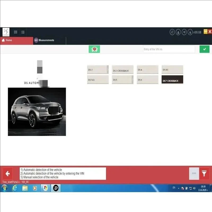Select the DS 4S model
The image size is (212, 212).
(x=172, y=69)
